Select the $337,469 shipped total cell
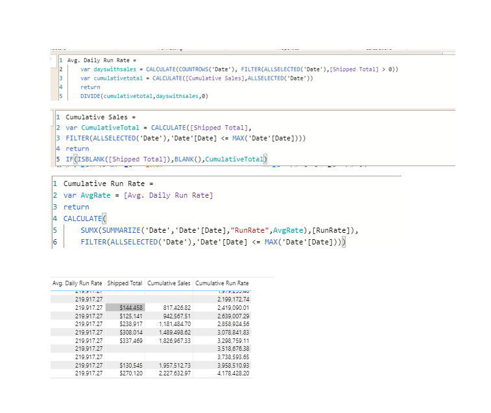 tap(131, 340)
